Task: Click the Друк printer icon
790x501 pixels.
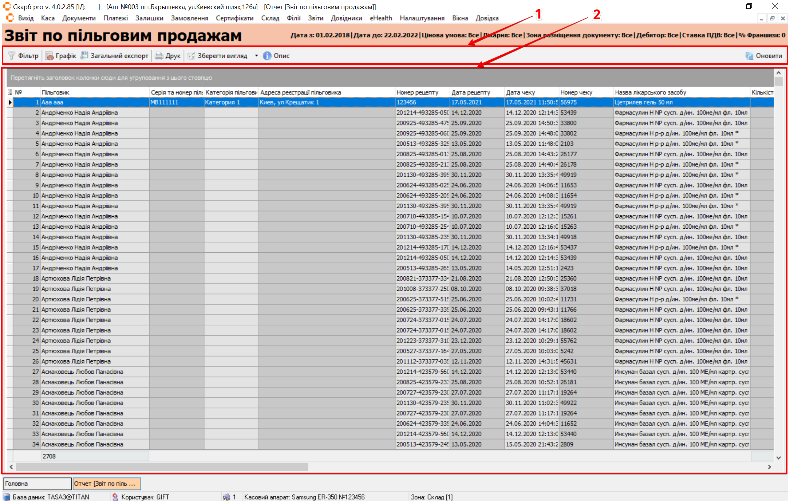Action: click(x=159, y=56)
